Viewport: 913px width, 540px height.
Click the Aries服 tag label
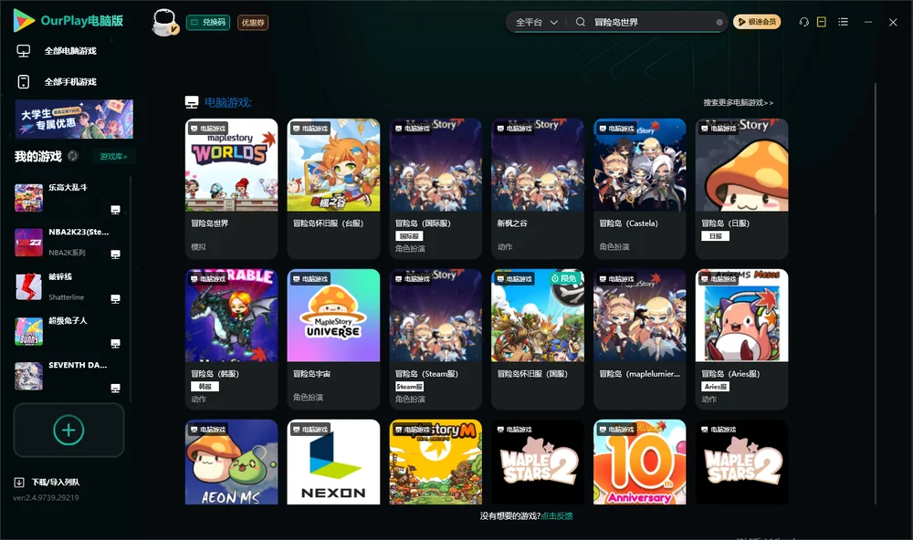pyautogui.click(x=716, y=387)
